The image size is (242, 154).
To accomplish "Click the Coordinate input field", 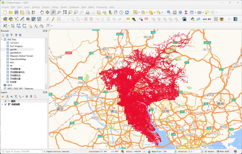I will [x=110, y=151].
